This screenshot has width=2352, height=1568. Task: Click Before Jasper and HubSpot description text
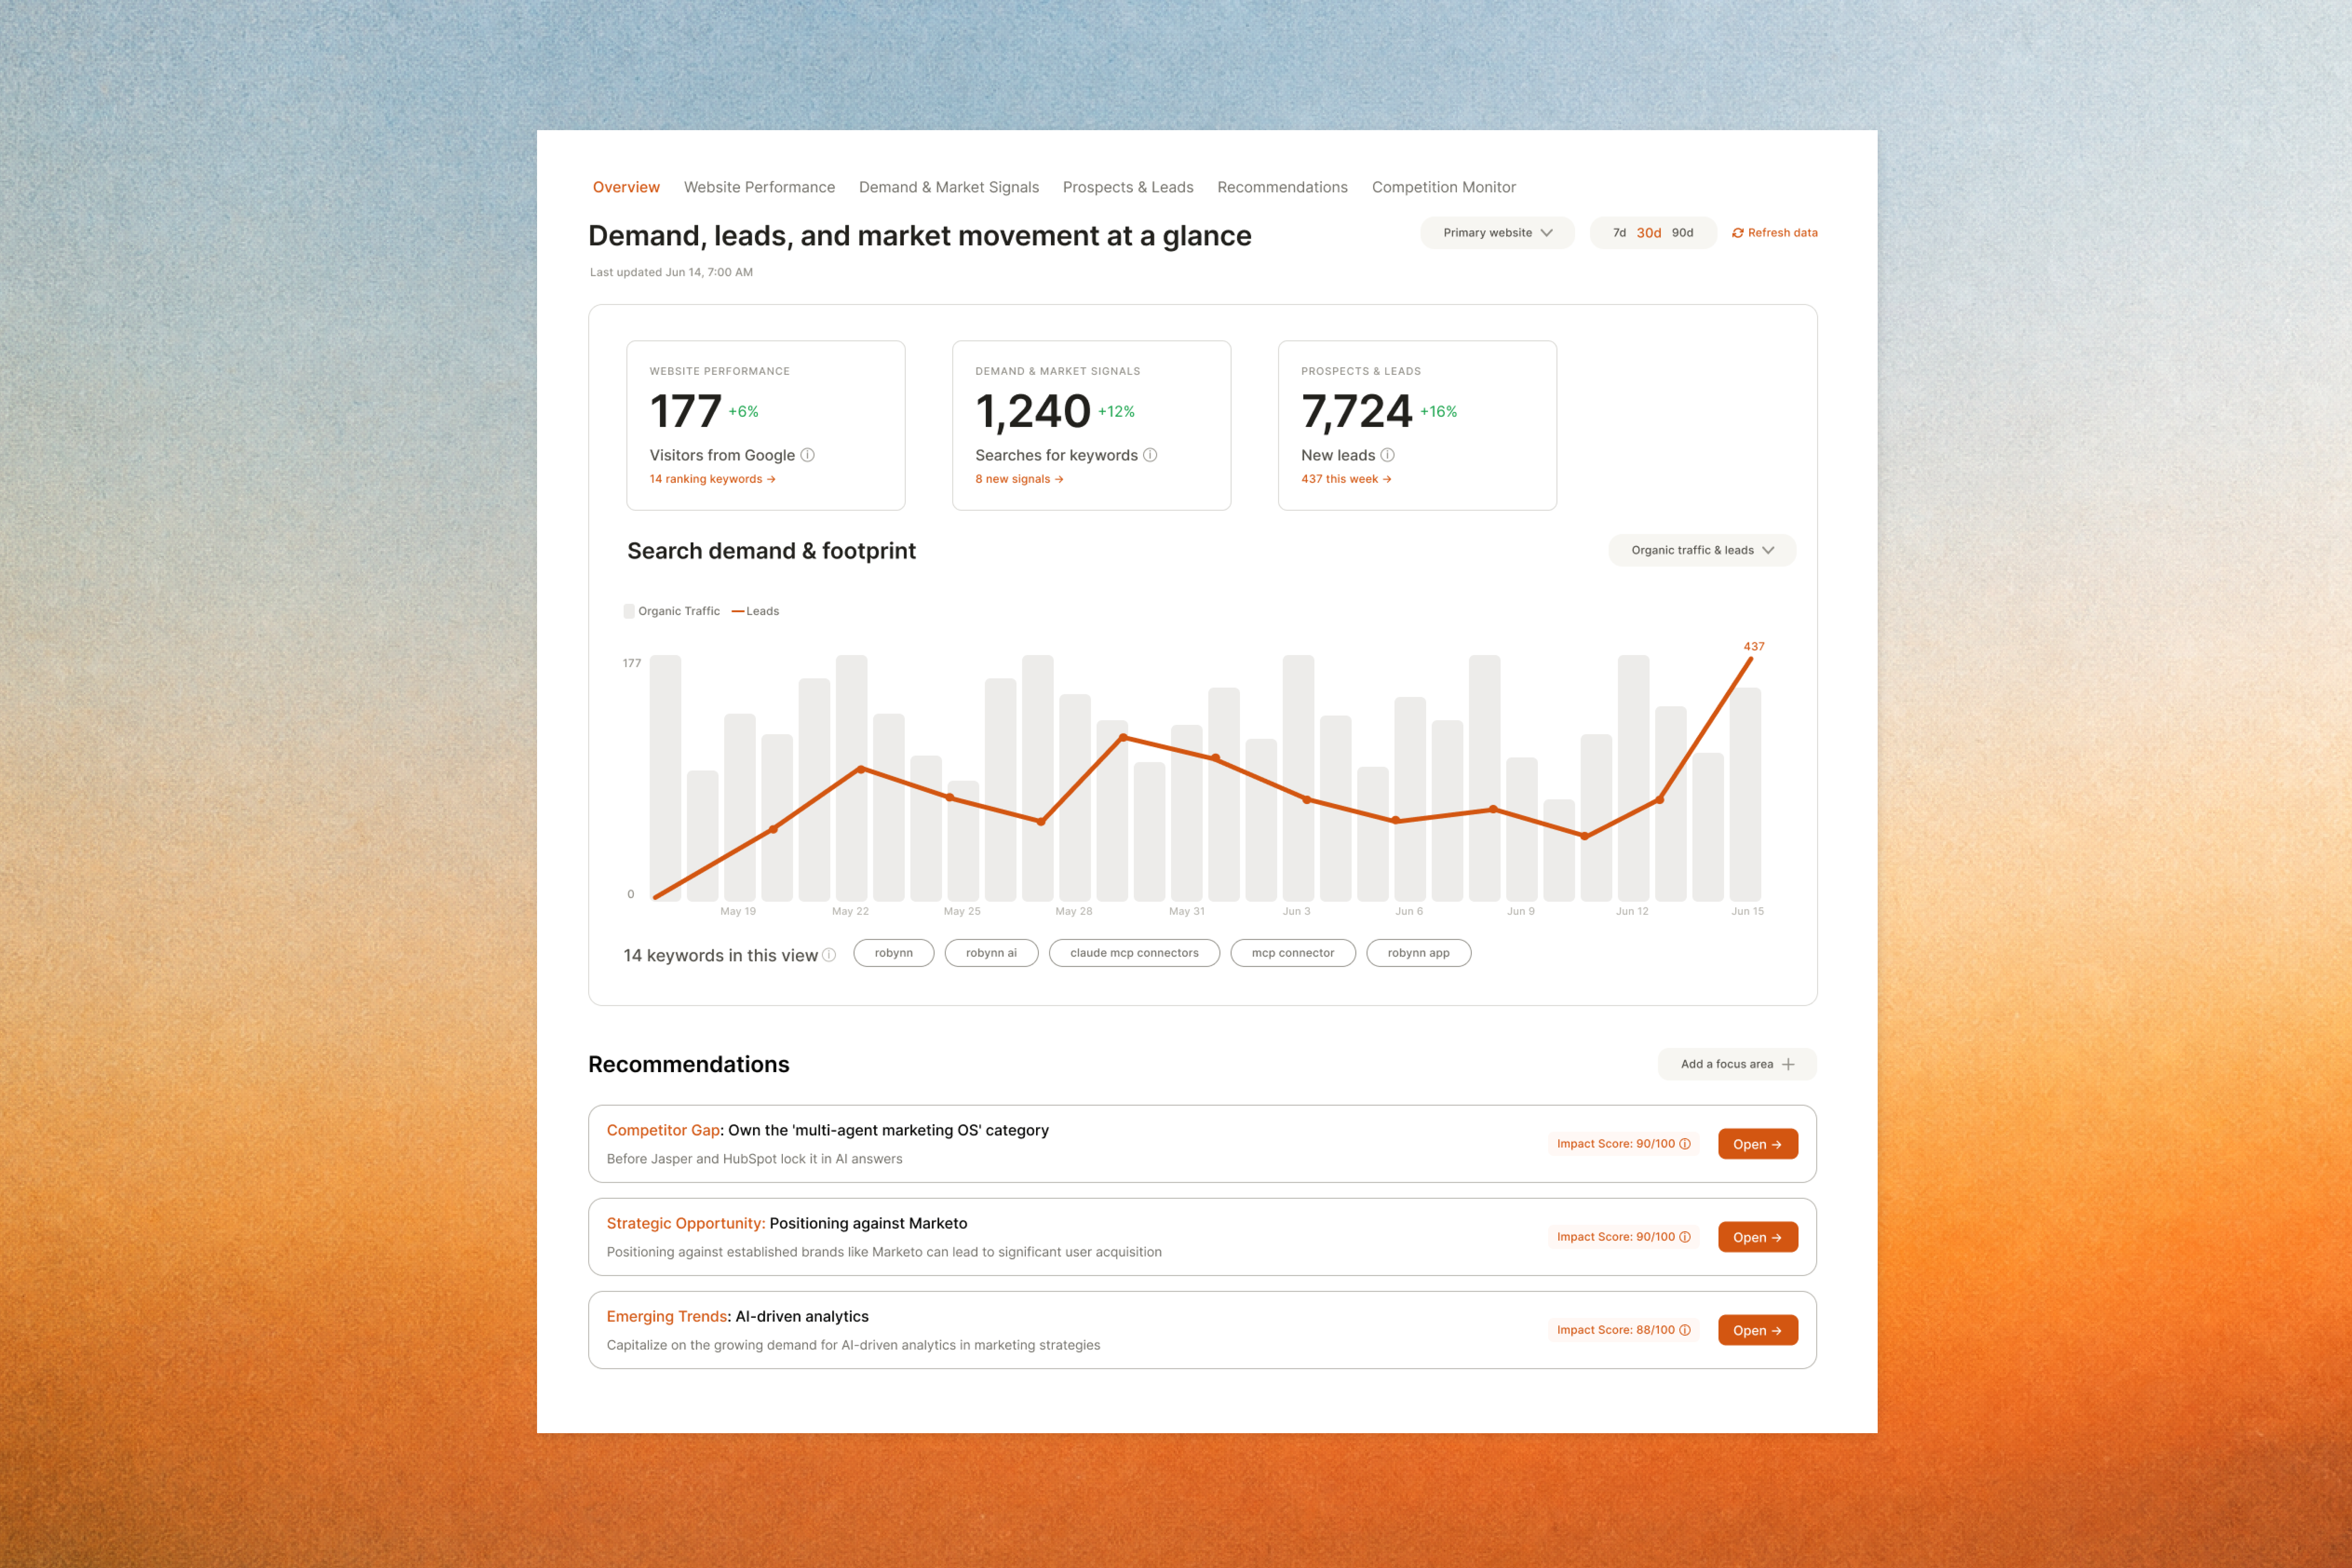click(x=754, y=1159)
